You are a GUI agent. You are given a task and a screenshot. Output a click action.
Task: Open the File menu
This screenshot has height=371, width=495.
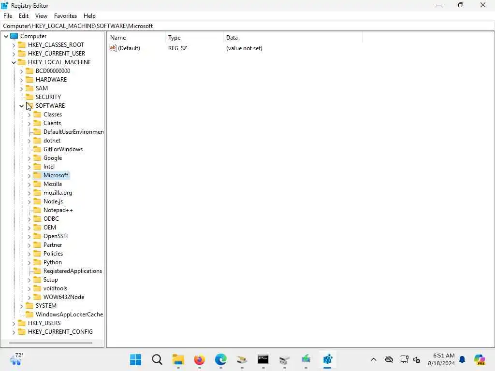8,16
